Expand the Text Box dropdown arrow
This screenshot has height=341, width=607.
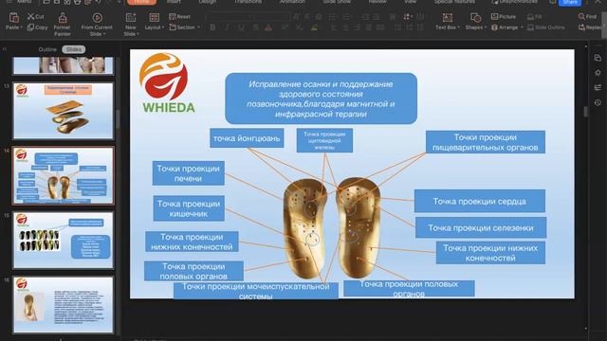click(459, 27)
